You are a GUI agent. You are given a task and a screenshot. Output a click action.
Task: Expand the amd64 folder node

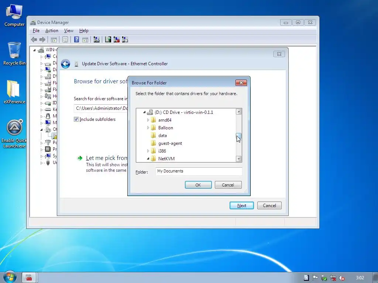pos(148,120)
